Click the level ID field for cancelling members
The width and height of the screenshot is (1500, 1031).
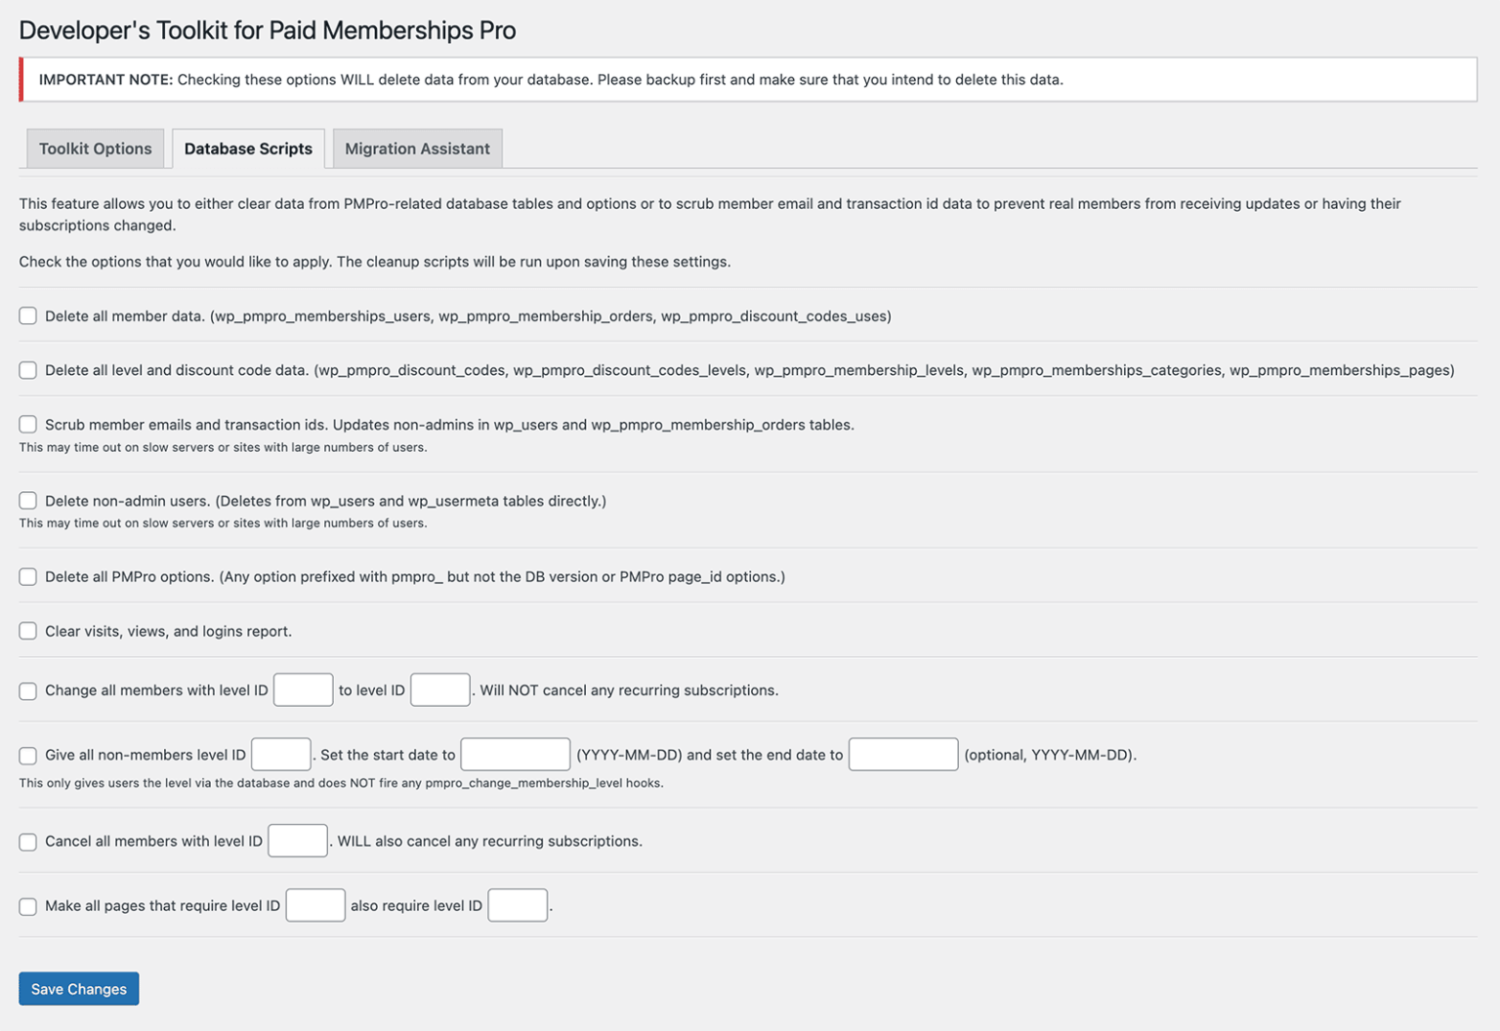point(297,841)
